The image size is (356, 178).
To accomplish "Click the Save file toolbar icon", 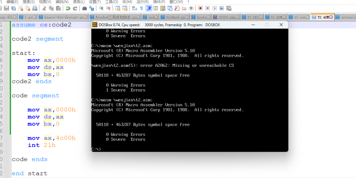I will 6,8.
